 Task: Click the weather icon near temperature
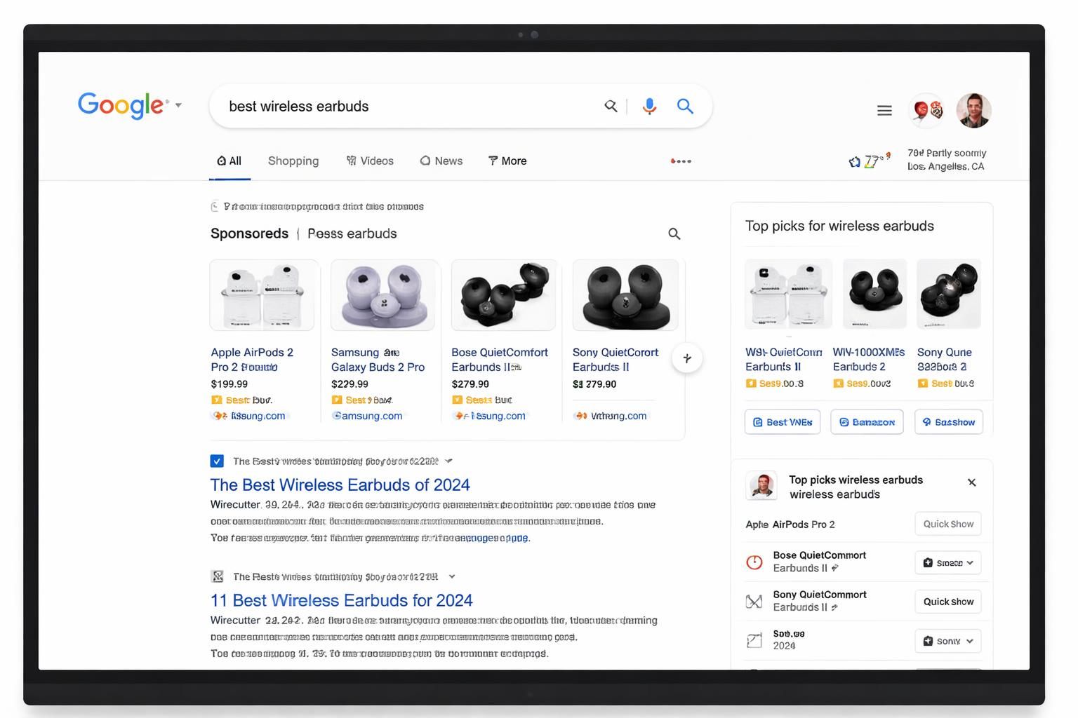pos(854,162)
